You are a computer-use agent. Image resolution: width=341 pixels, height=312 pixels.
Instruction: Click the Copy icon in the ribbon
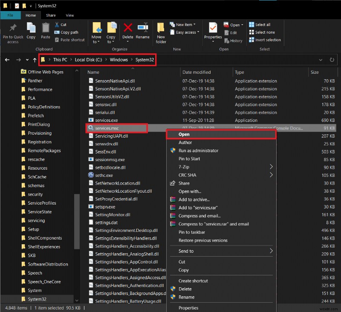tap(30, 30)
